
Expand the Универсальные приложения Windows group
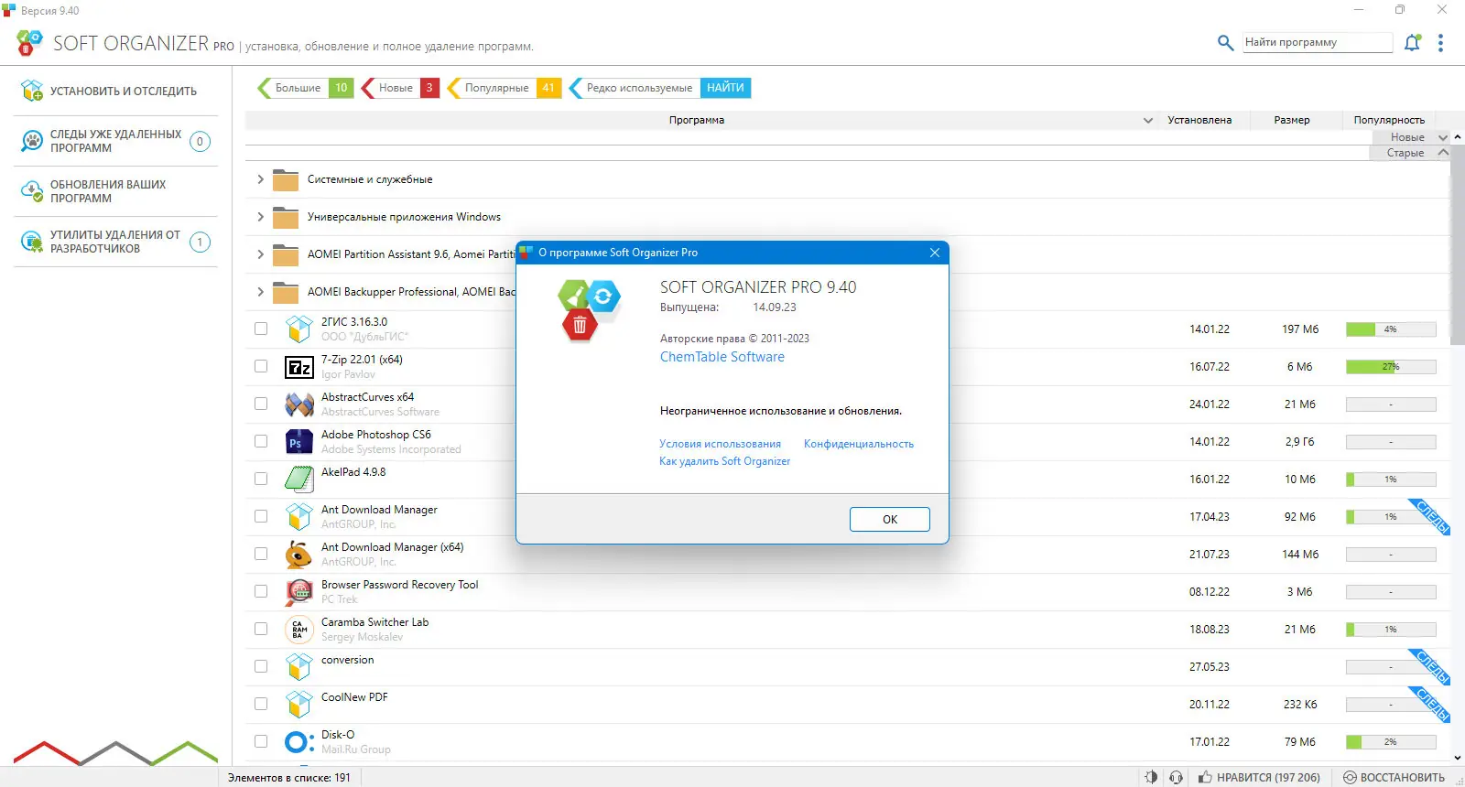point(260,217)
